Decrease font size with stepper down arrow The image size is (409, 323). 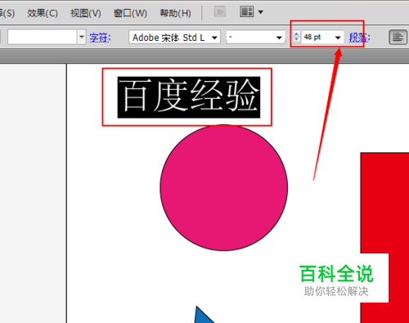(x=296, y=40)
